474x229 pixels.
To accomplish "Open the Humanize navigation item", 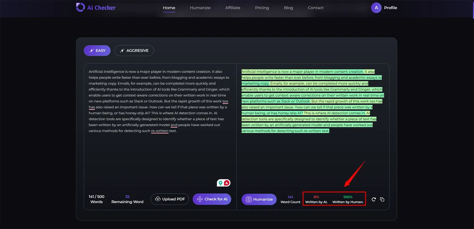I will coord(200,8).
